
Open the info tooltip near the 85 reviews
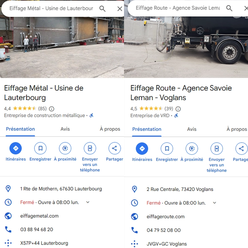point(51,109)
